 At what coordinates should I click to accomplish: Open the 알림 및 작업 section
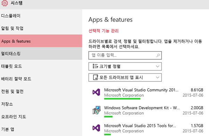[41, 28]
